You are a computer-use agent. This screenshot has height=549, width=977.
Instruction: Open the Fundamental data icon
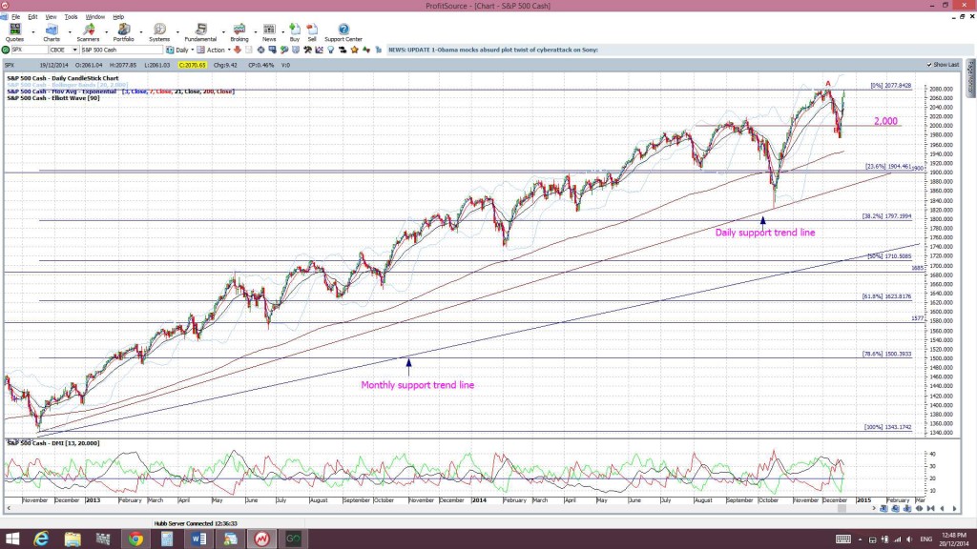200,32
